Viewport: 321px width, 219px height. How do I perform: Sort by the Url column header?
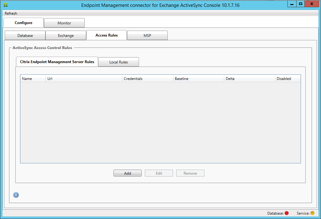pyautogui.click(x=84, y=79)
